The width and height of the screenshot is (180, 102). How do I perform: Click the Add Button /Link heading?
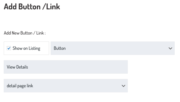tap(32, 7)
